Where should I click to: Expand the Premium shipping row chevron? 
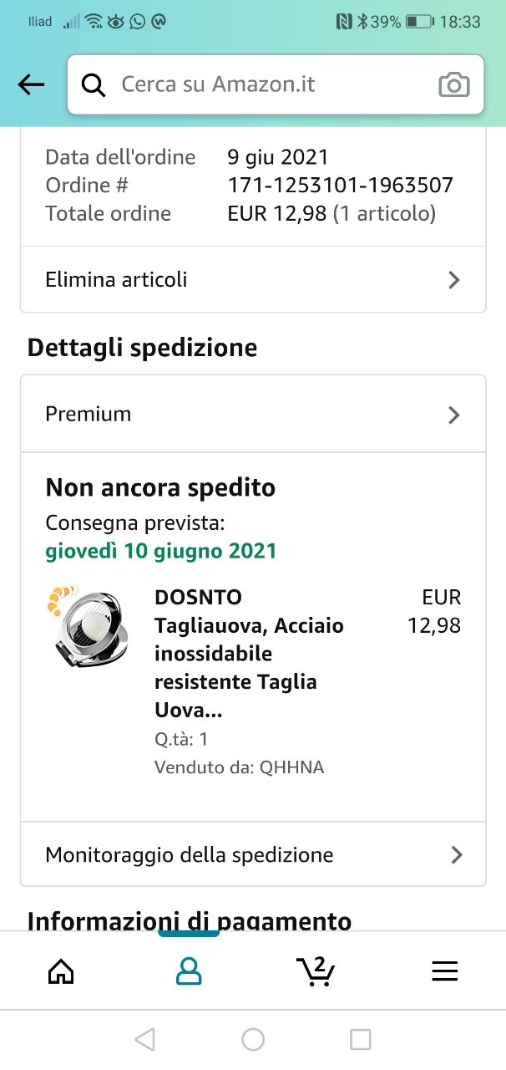(x=454, y=415)
